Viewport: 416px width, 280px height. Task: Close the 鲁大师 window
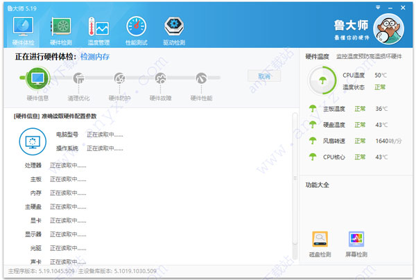(x=403, y=8)
